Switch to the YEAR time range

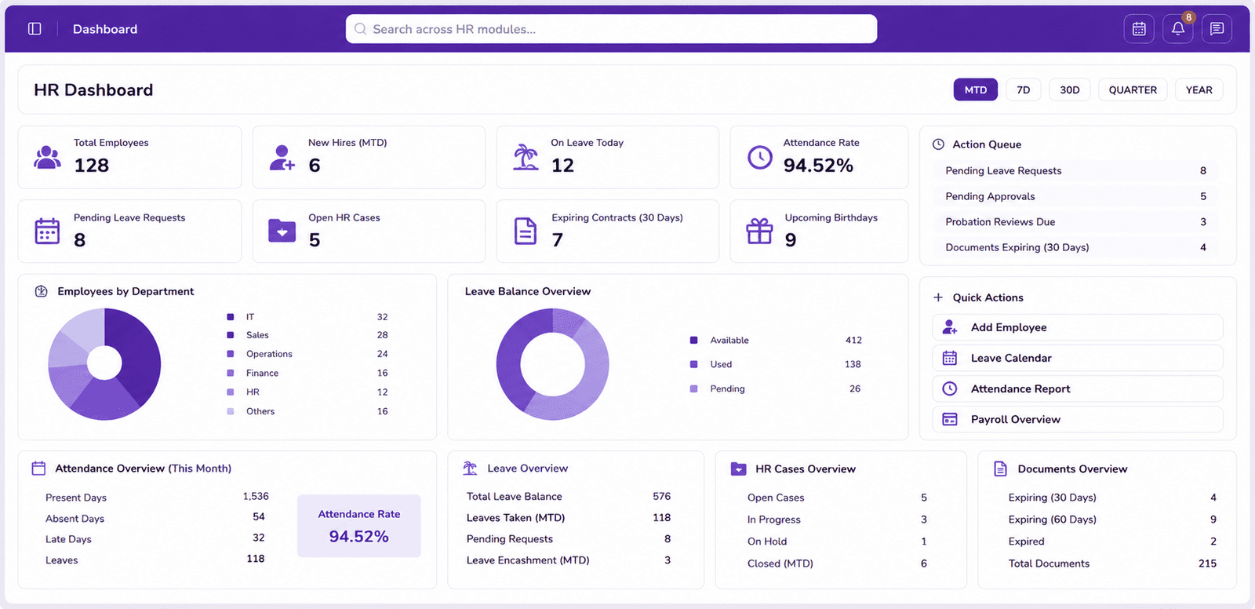point(1199,90)
